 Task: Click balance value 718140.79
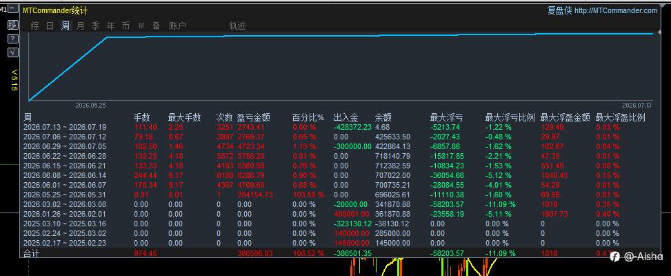393,156
